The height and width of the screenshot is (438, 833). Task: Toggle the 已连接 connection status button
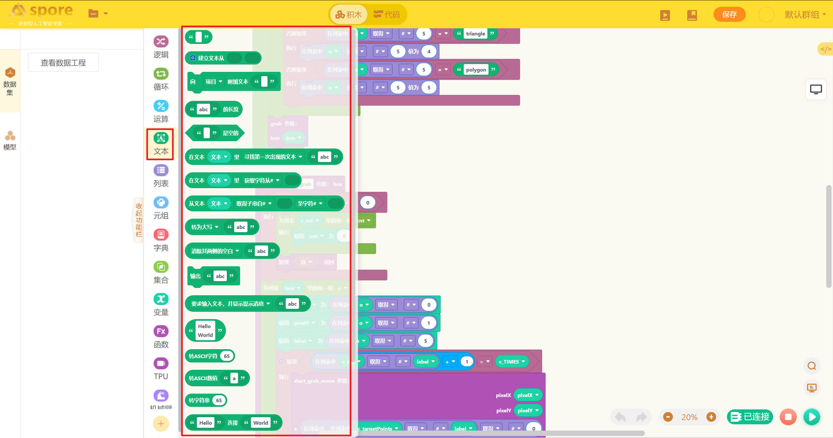click(x=750, y=417)
